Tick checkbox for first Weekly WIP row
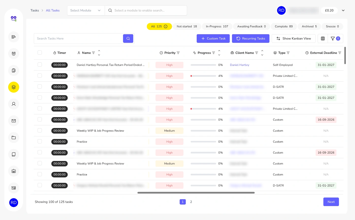This screenshot has height=220, width=355. tap(40, 130)
